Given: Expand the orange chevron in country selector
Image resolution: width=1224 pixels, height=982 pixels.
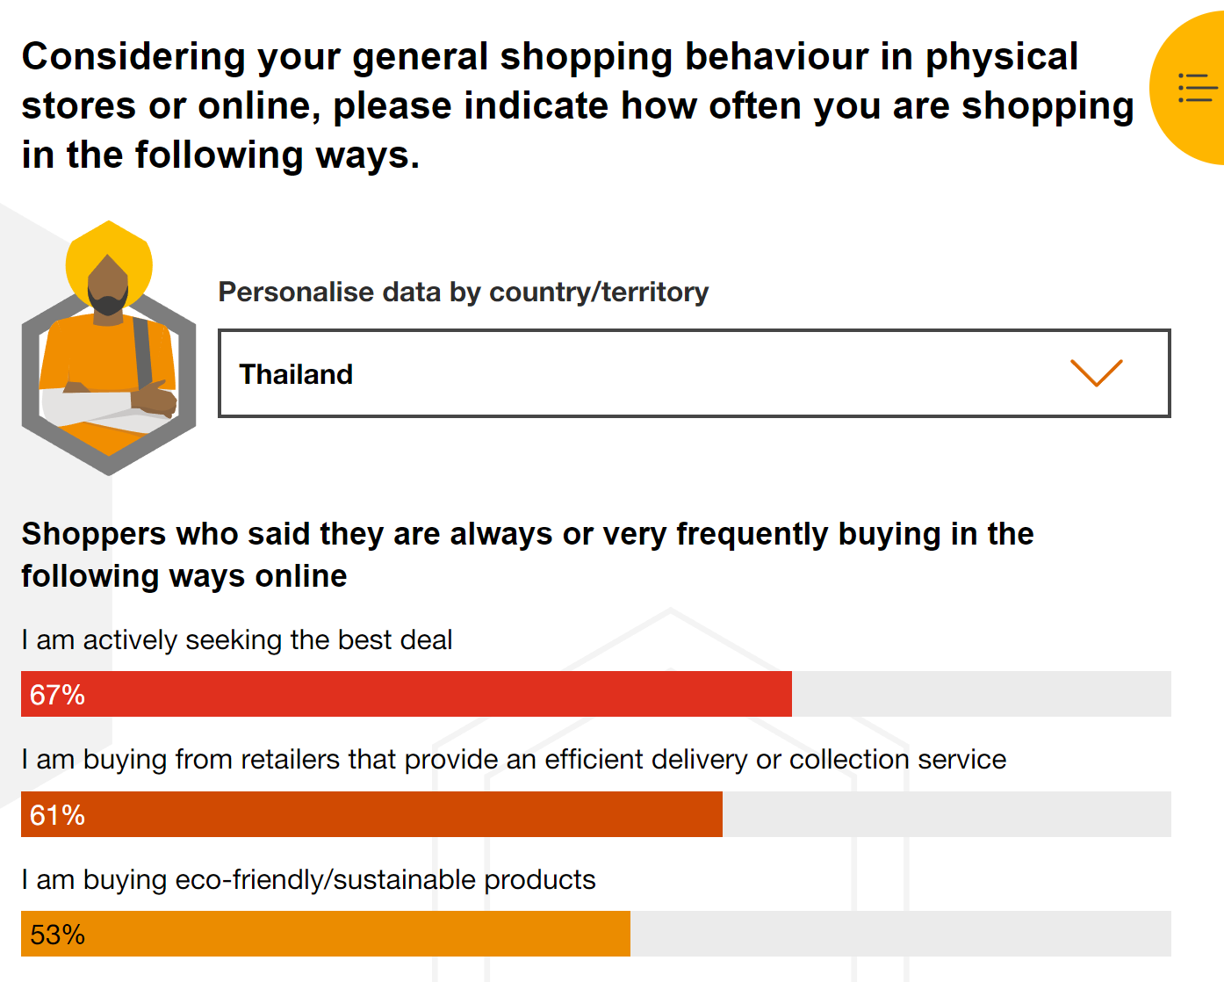Looking at the screenshot, I should pyautogui.click(x=1096, y=373).
